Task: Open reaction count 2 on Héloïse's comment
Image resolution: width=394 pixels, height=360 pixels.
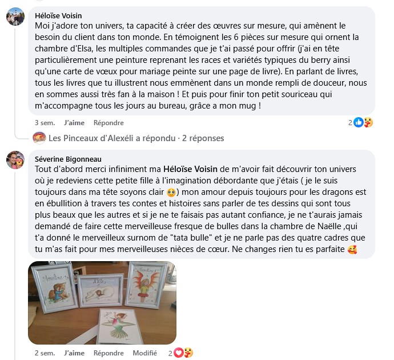Action: pyautogui.click(x=350, y=123)
